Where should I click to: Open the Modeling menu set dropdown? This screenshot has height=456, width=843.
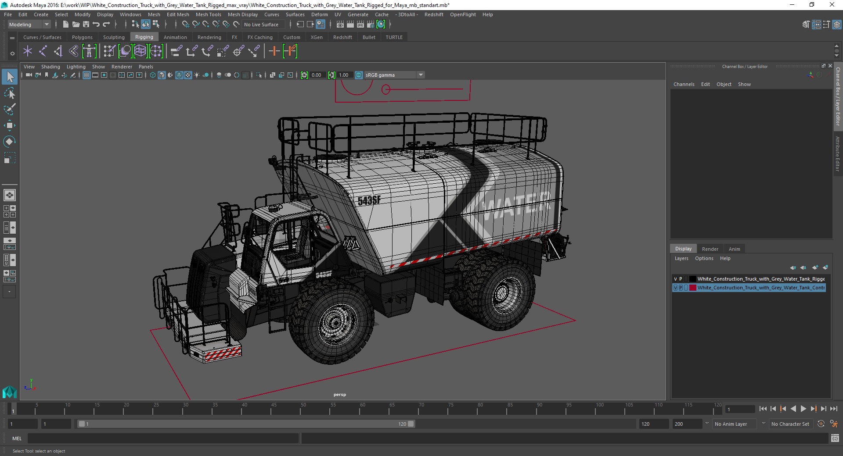click(x=29, y=25)
